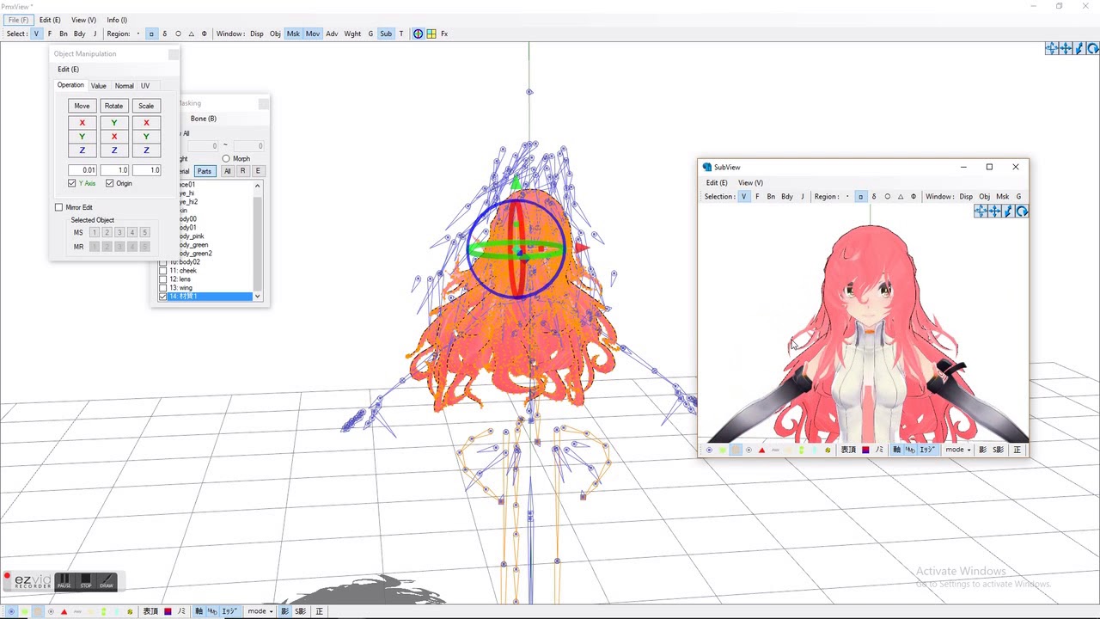Viewport: 1100px width, 619px height.
Task: Click the Fx toolbar button
Action: (444, 34)
